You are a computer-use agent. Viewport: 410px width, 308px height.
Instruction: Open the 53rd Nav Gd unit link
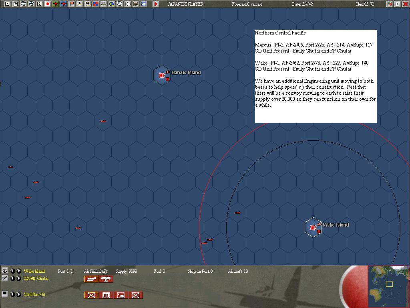click(x=34, y=294)
